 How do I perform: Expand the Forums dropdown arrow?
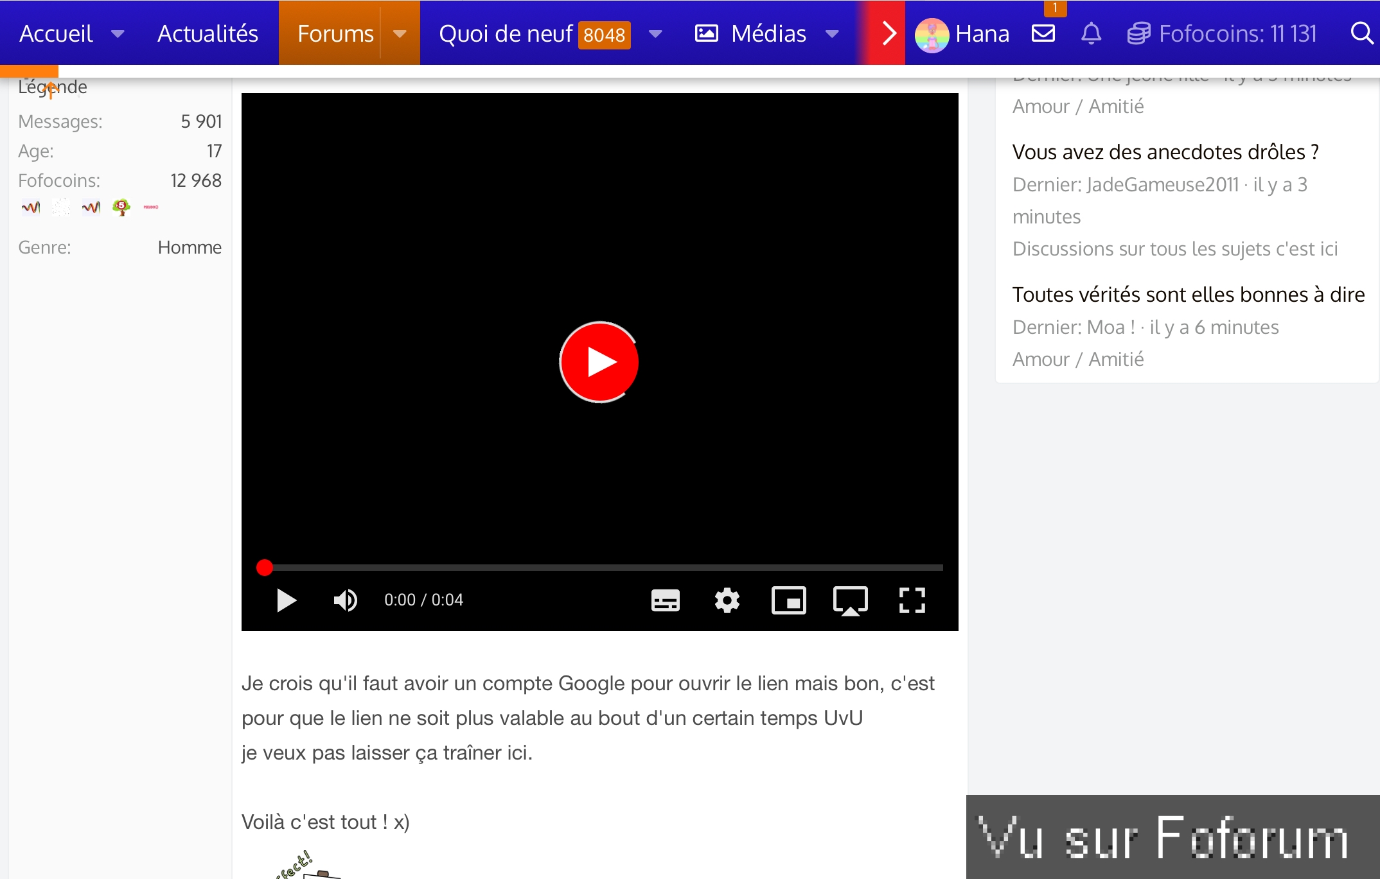pos(400,33)
